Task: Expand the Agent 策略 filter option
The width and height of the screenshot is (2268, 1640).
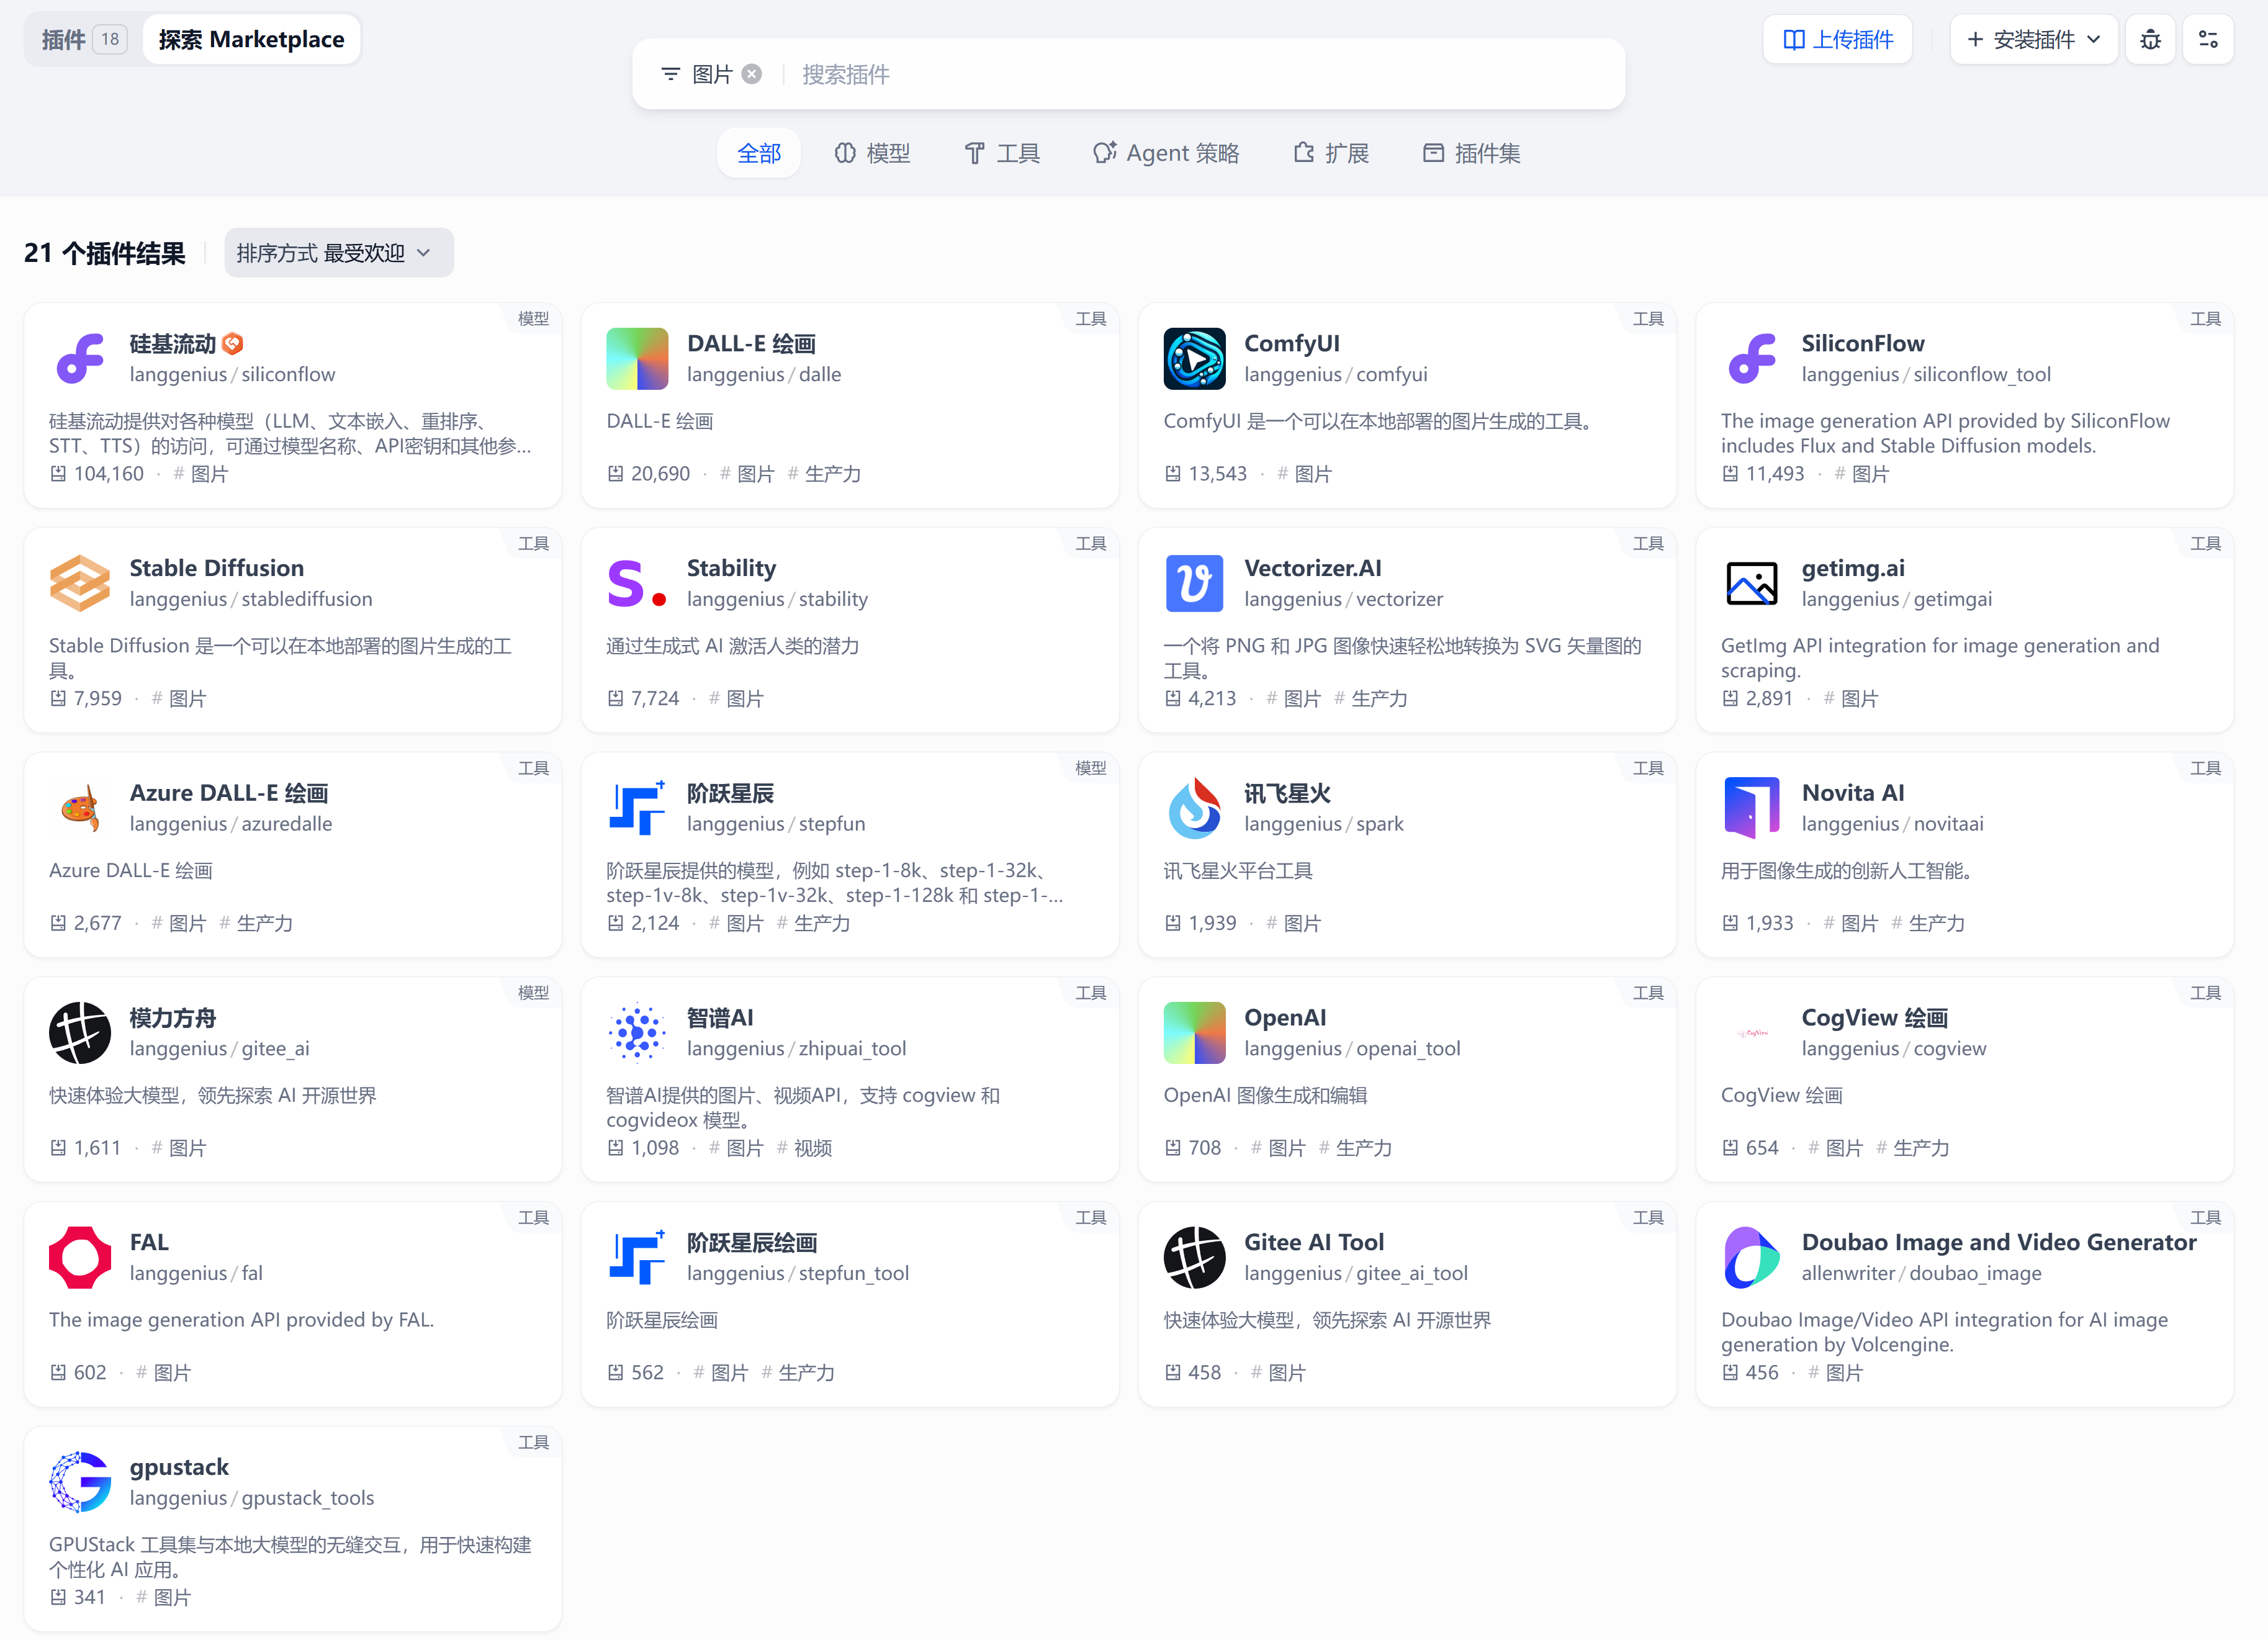Action: pyautogui.click(x=1166, y=153)
